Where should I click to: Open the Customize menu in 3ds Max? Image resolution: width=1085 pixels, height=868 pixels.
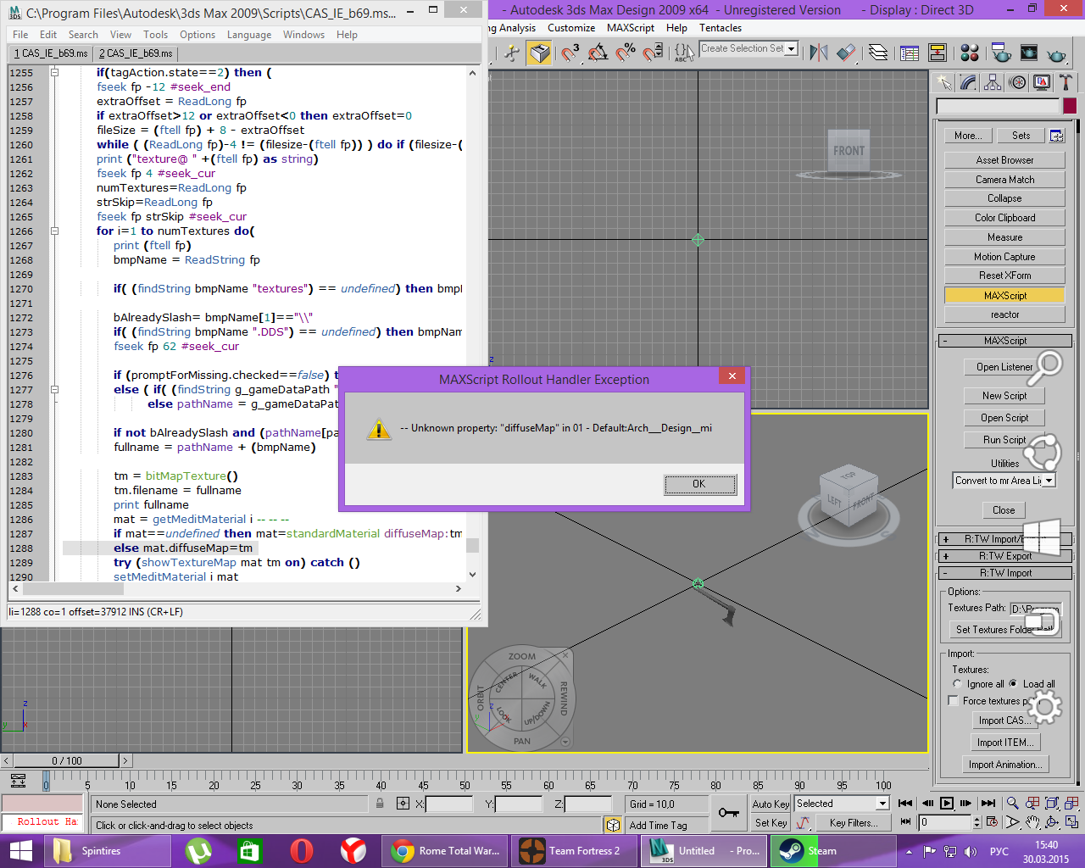pos(571,28)
